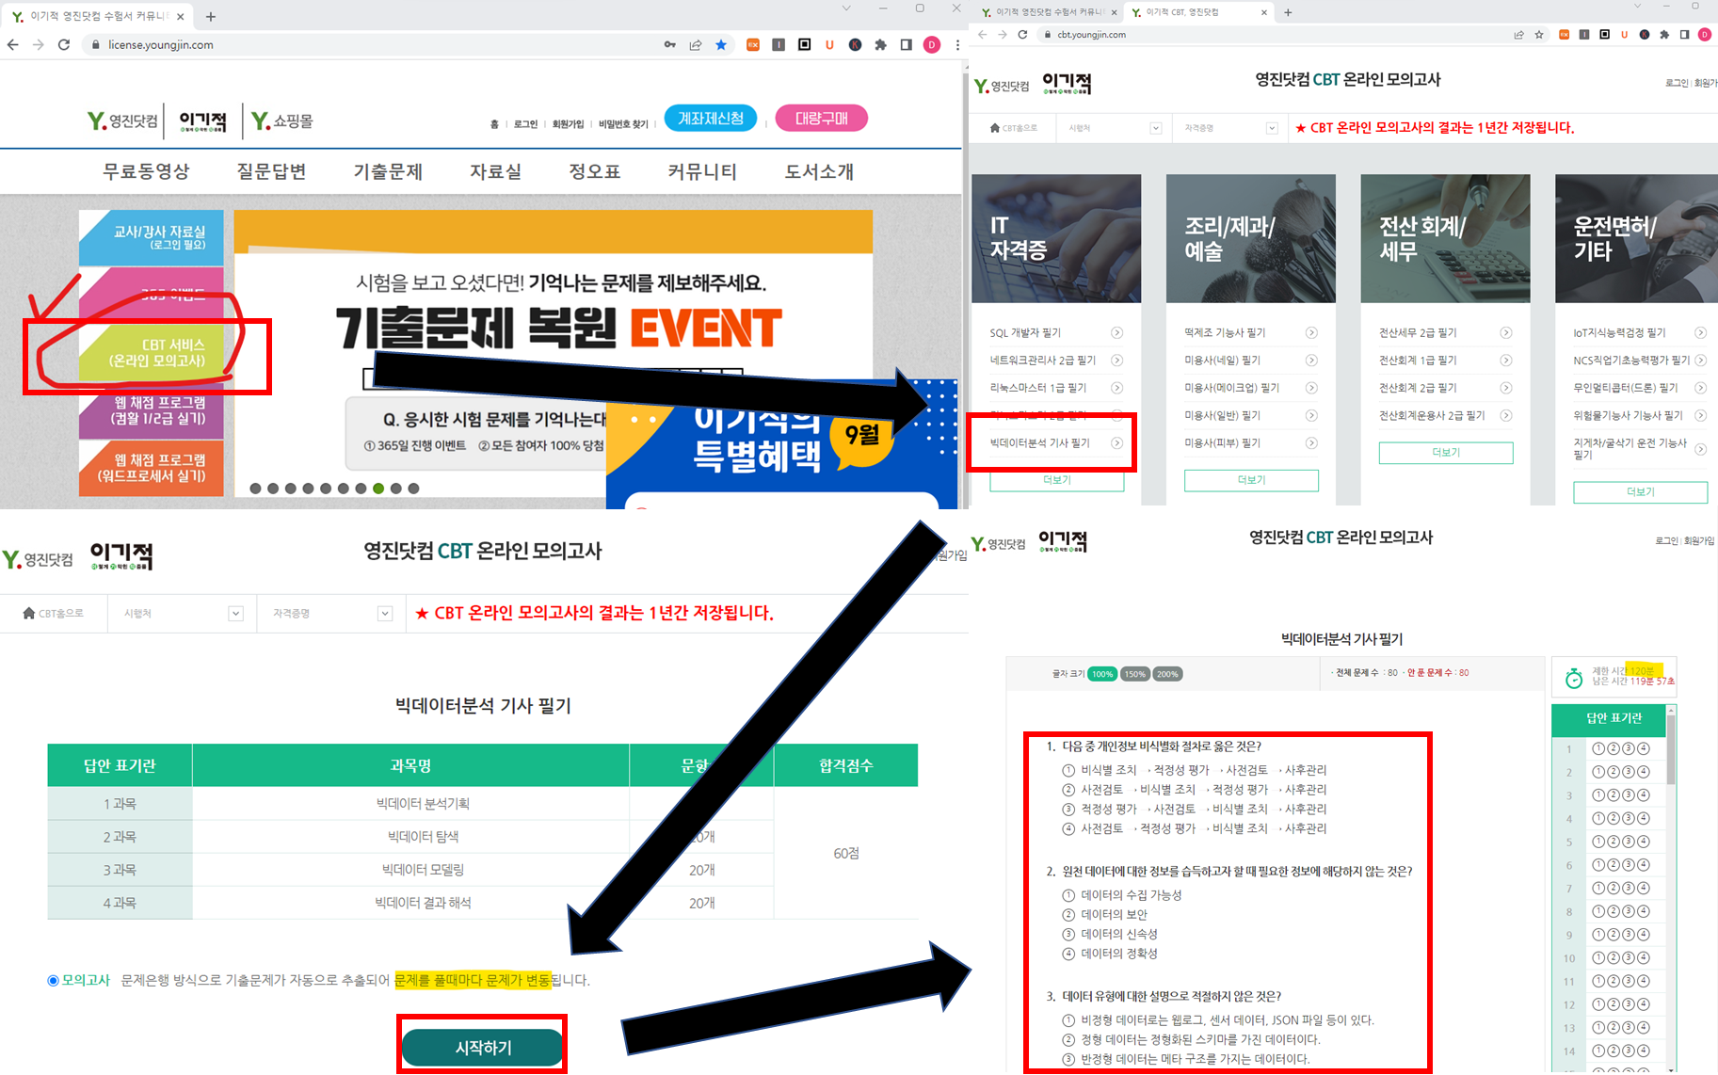1718x1075 pixels.
Task: Set font size to 150%
Action: click(1135, 674)
